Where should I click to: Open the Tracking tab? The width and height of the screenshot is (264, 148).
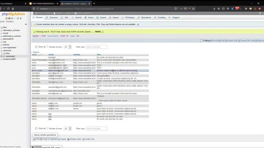pos(160,17)
